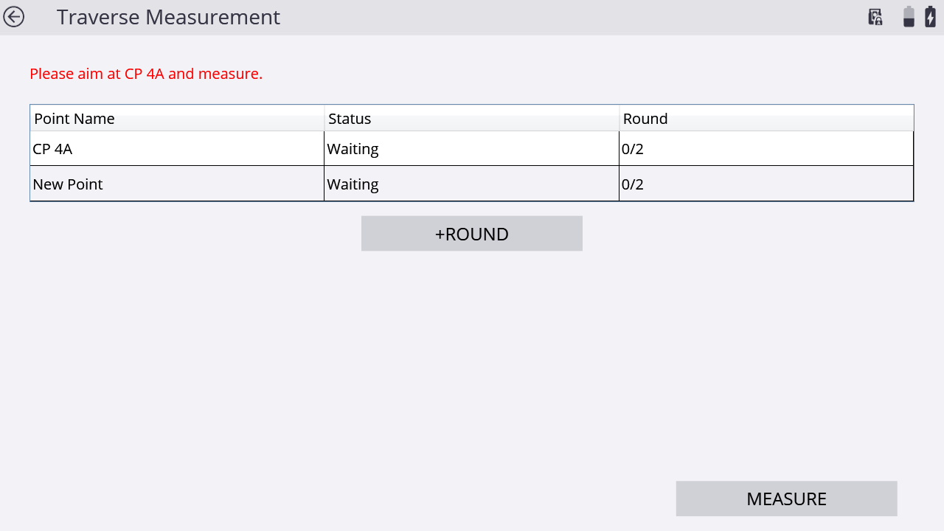
Task: Add another round with +ROUND button
Action: tap(472, 234)
